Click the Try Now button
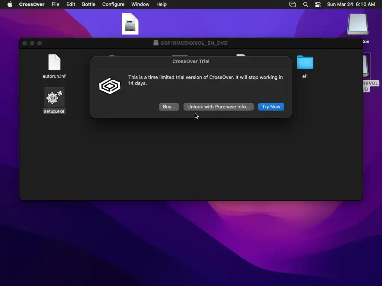The width and height of the screenshot is (382, 286). pos(271,107)
